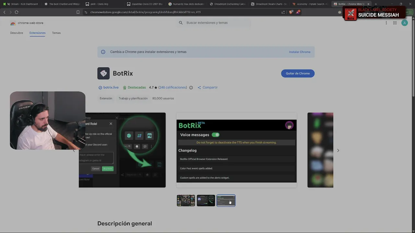
Task: Focus the Buscar extensiones y temas field
Action: (214, 23)
